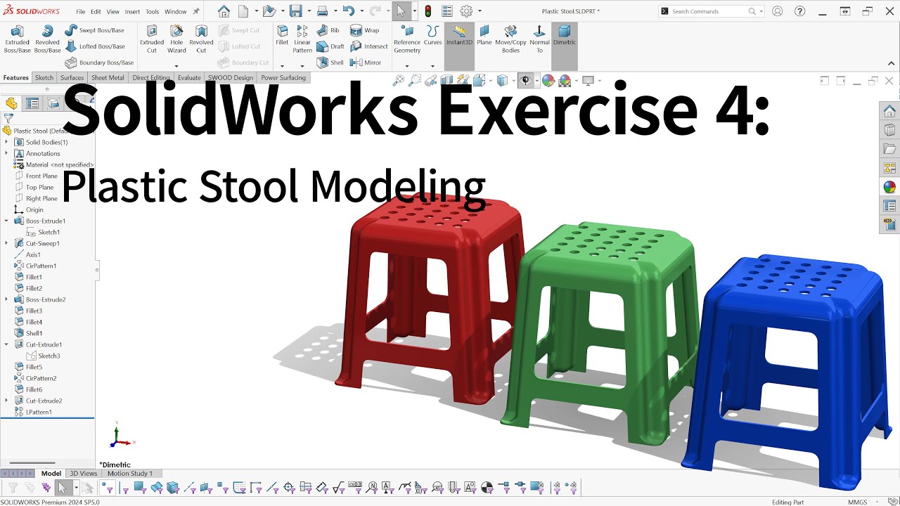Viewport: 900px width, 506px height.
Task: Choose Boundary Boss/Base feature
Action: tap(99, 63)
